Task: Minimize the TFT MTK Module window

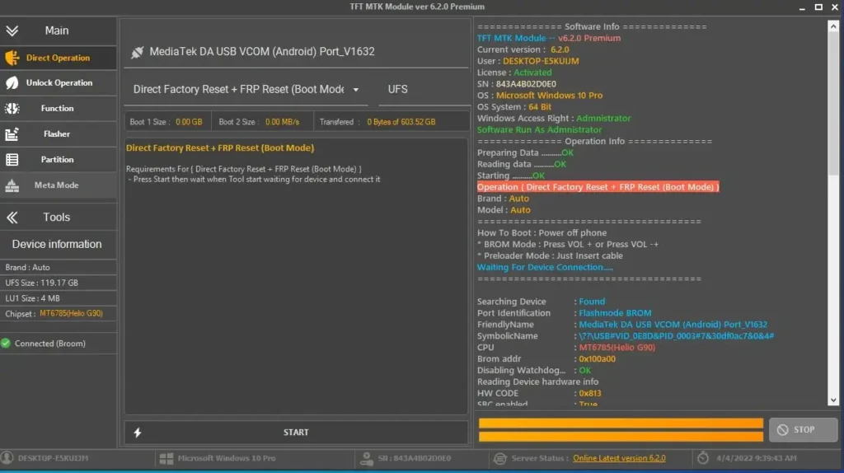Action: [x=802, y=7]
